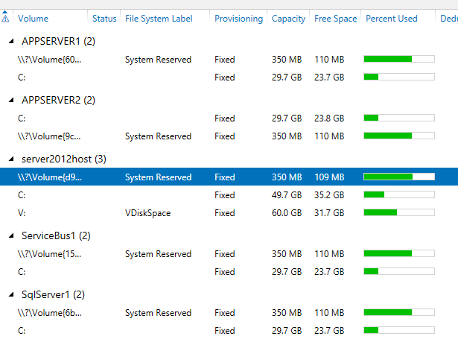The height and width of the screenshot is (345, 458).
Task: Select the APPSERVER1 (2) group header
Action: [58, 41]
